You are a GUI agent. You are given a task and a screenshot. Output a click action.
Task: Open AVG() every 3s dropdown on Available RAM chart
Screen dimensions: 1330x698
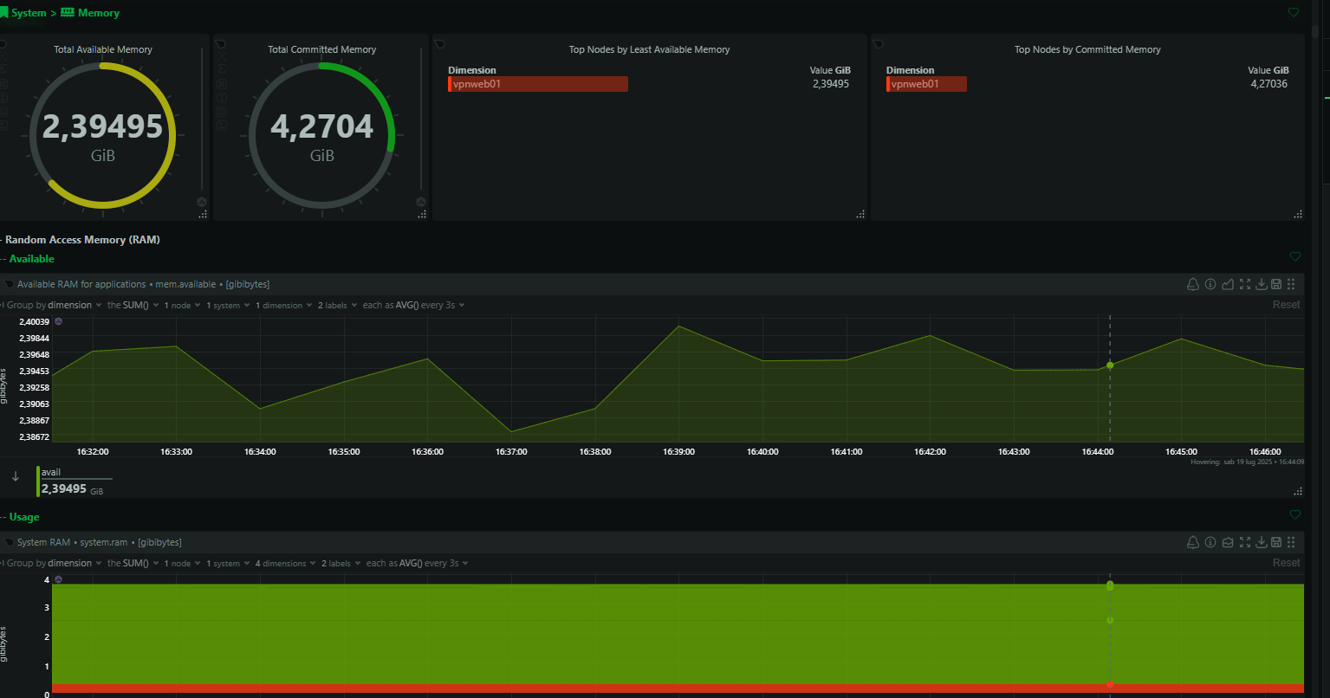(x=414, y=305)
